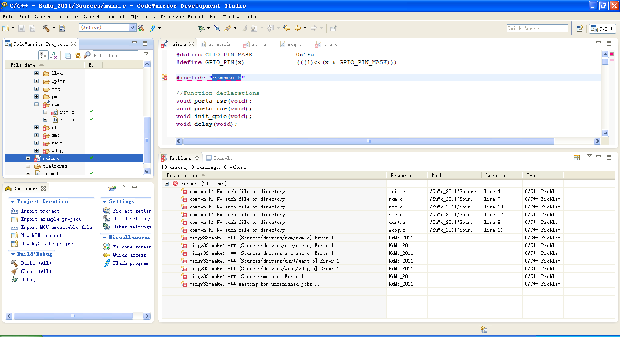Collapse the Build/Debug section

[x=13, y=254]
